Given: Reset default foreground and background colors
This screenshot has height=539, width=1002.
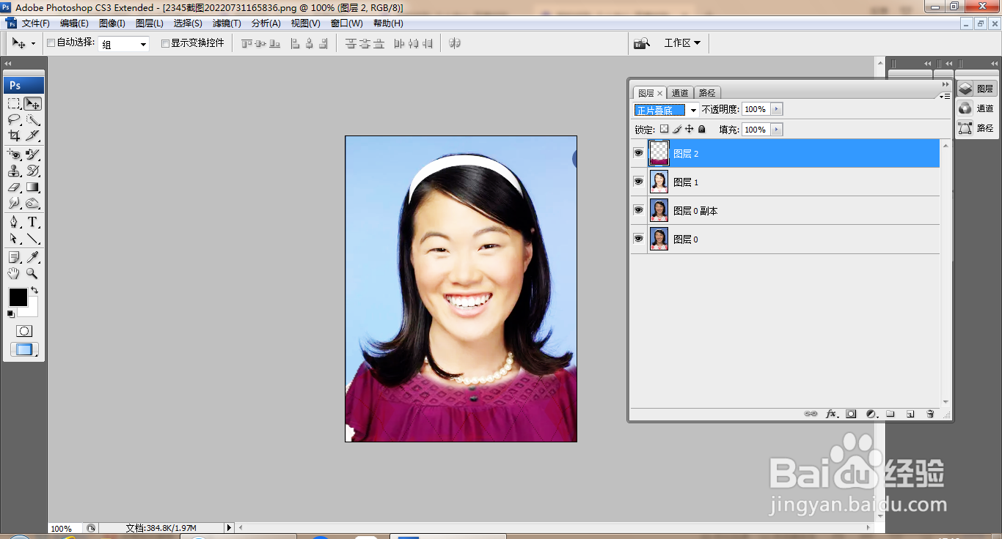Looking at the screenshot, I should coord(10,314).
